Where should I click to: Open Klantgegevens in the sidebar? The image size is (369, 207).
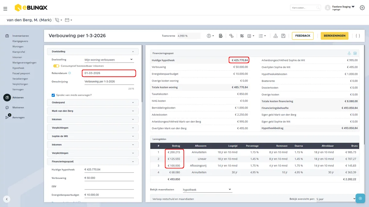(20, 41)
